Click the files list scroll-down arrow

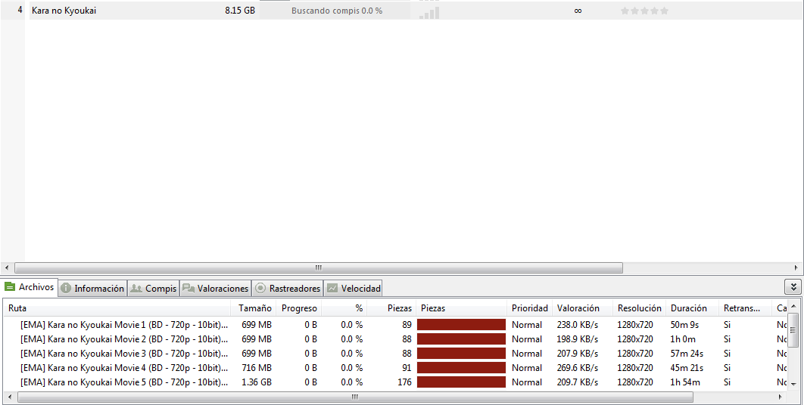(x=793, y=384)
